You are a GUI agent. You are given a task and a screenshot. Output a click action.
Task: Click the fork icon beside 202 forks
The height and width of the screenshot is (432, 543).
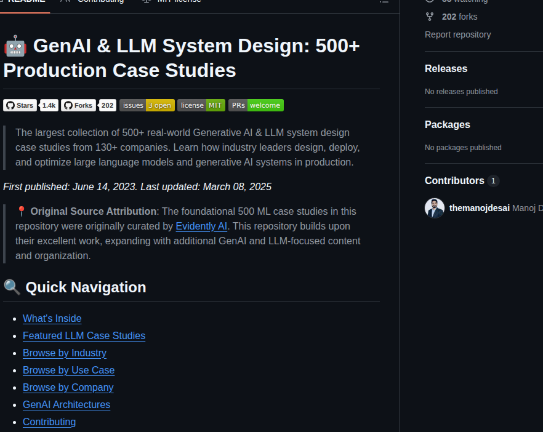(430, 17)
